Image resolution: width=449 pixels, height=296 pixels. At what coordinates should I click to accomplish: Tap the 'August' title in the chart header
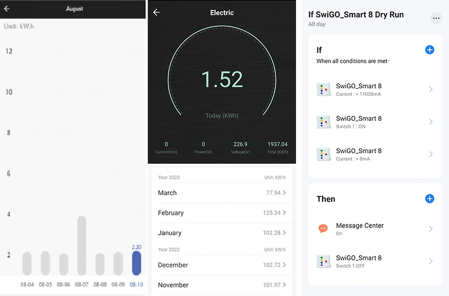[x=75, y=8]
